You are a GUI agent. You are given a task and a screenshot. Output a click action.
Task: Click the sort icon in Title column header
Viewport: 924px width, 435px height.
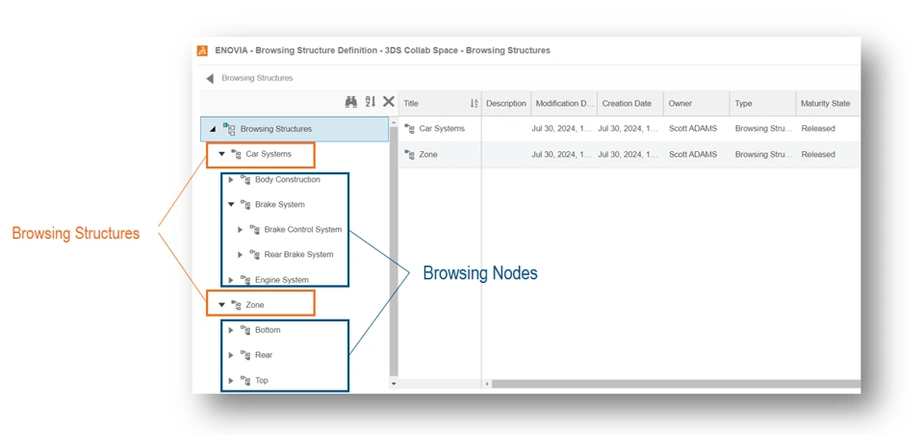474,104
